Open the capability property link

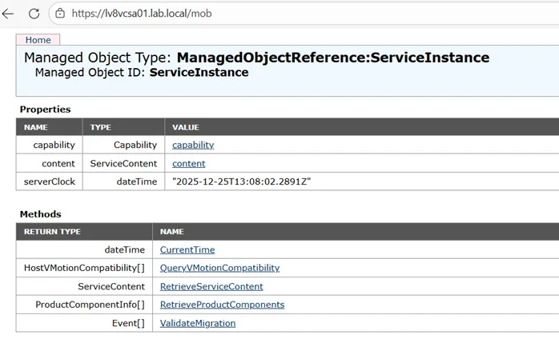(x=193, y=145)
